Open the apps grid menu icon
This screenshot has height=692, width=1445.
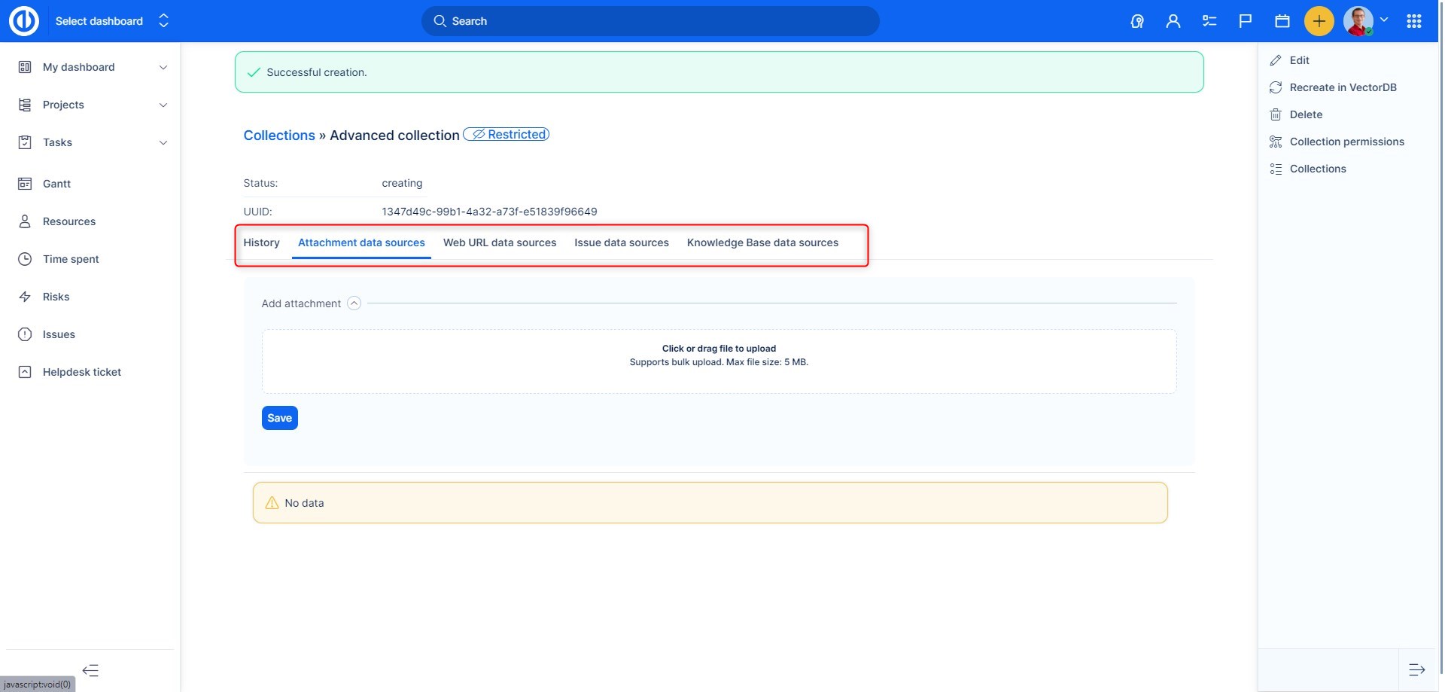[x=1413, y=21]
